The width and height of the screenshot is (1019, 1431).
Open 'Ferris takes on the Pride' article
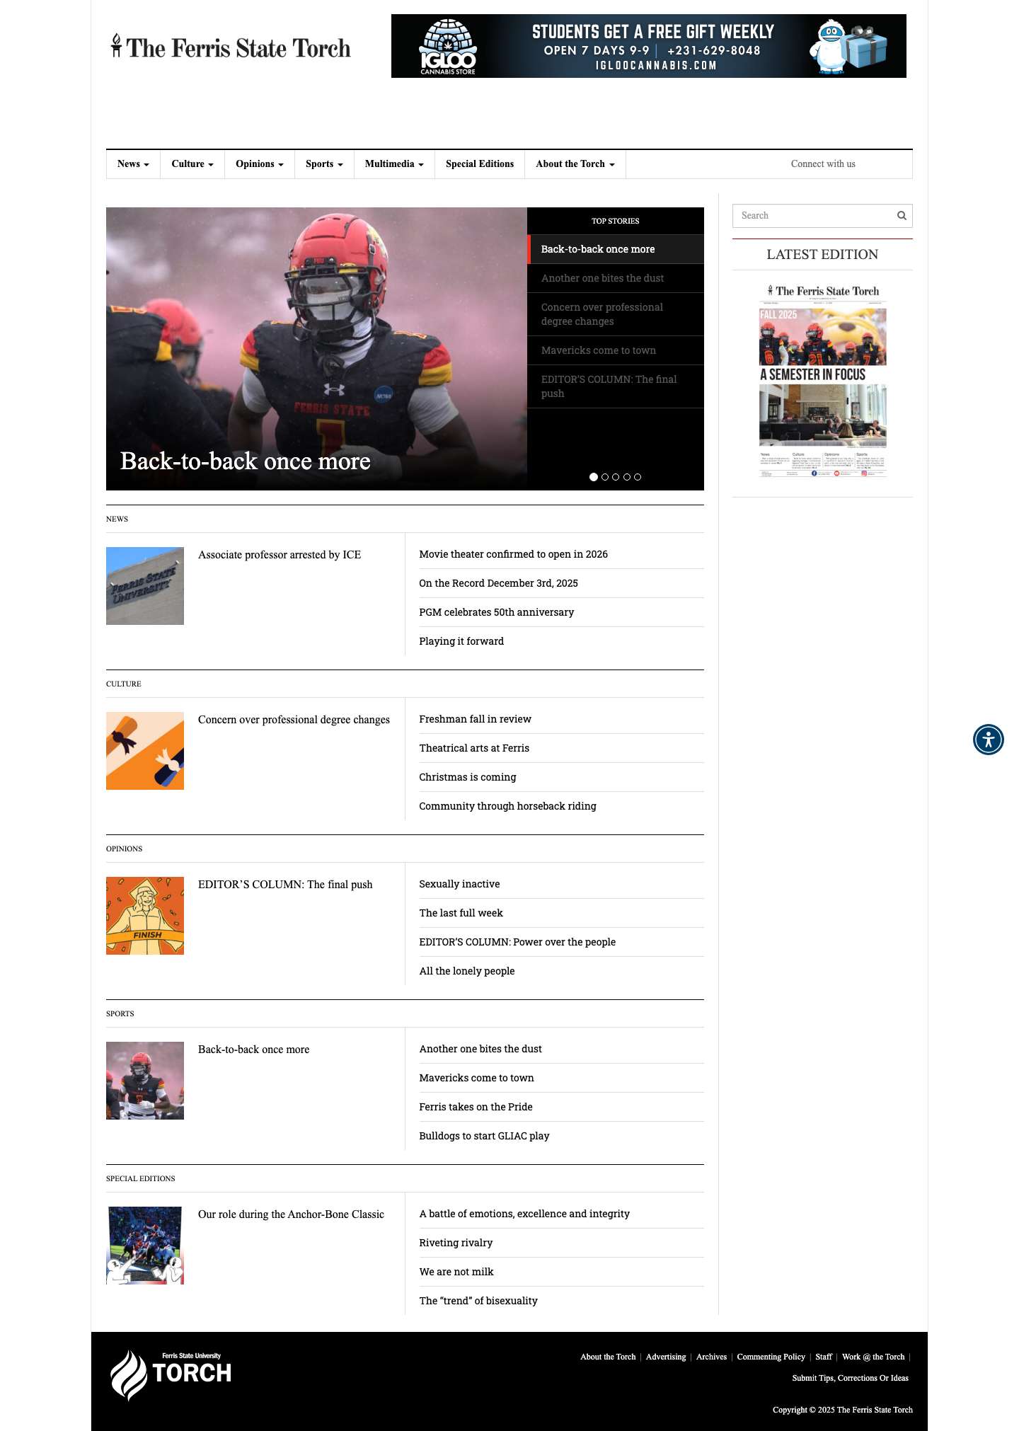pyautogui.click(x=476, y=1107)
